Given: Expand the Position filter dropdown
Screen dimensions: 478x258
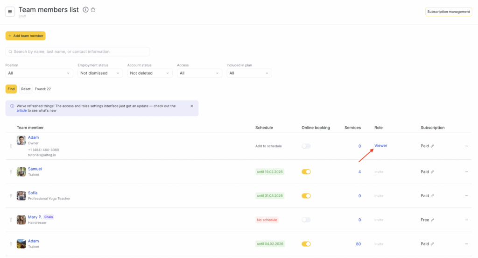Looking at the screenshot, I should pyautogui.click(x=39, y=73).
